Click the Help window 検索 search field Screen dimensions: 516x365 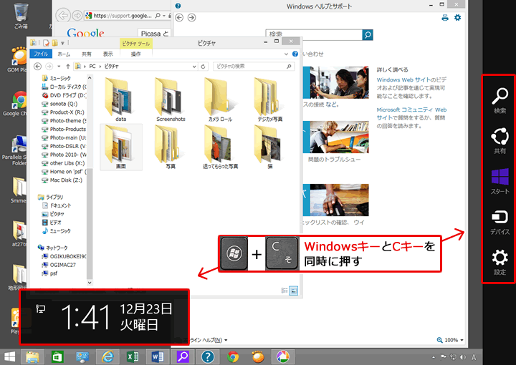point(314,34)
